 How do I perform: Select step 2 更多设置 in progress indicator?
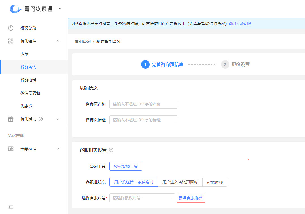[237, 64]
